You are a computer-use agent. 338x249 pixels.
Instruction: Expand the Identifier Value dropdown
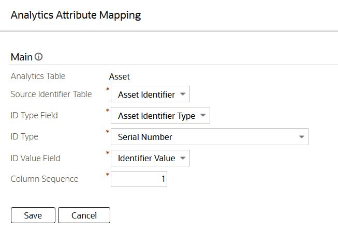[x=150, y=159]
